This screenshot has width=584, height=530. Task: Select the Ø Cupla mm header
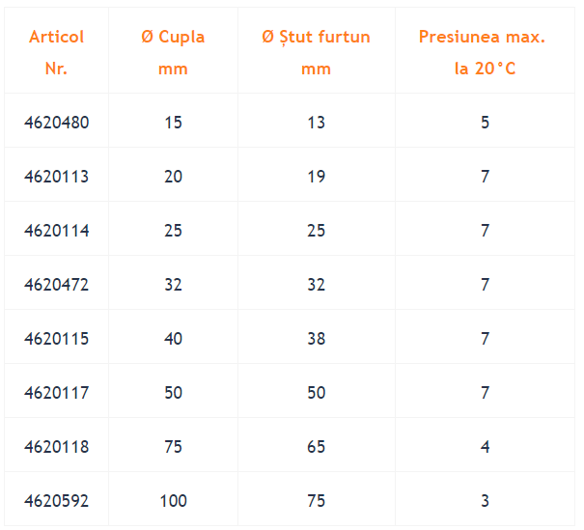(x=173, y=52)
